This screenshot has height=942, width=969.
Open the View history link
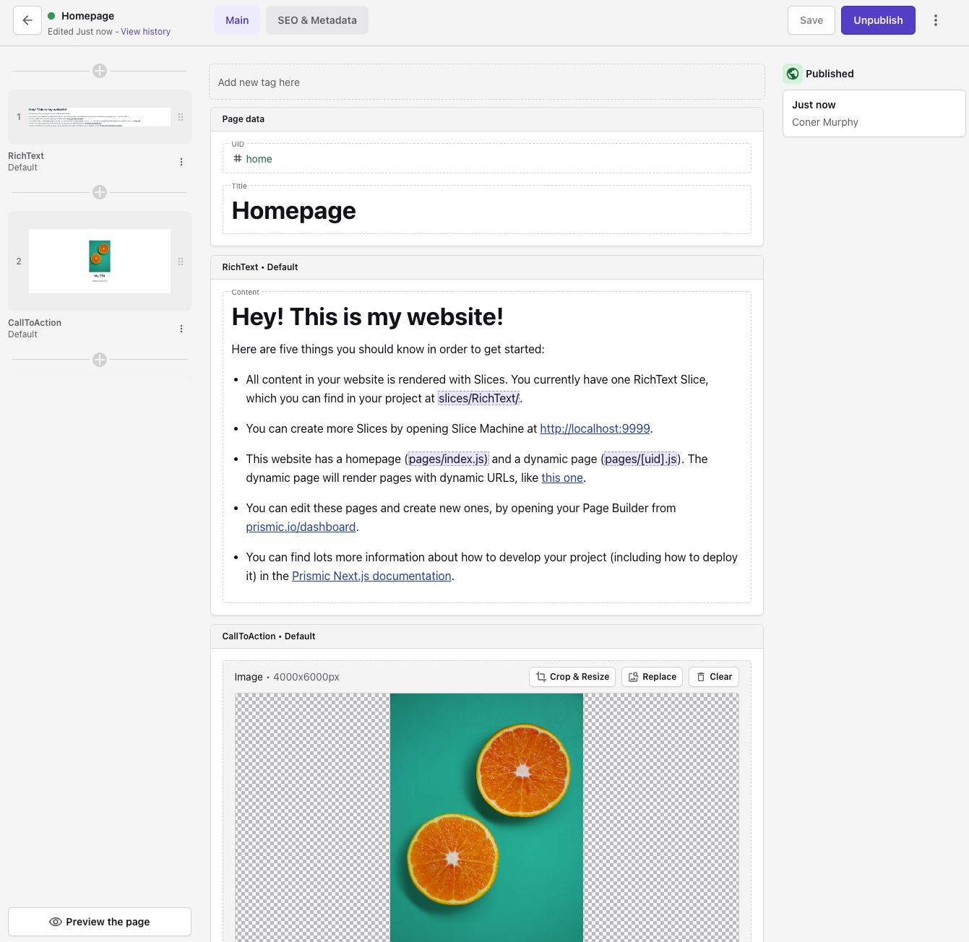click(145, 32)
